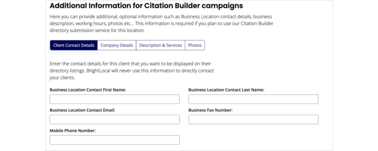Select the Mobile Phone Number input box
Image resolution: width=378 pixels, height=151 pixels.
pyautogui.click(x=114, y=140)
